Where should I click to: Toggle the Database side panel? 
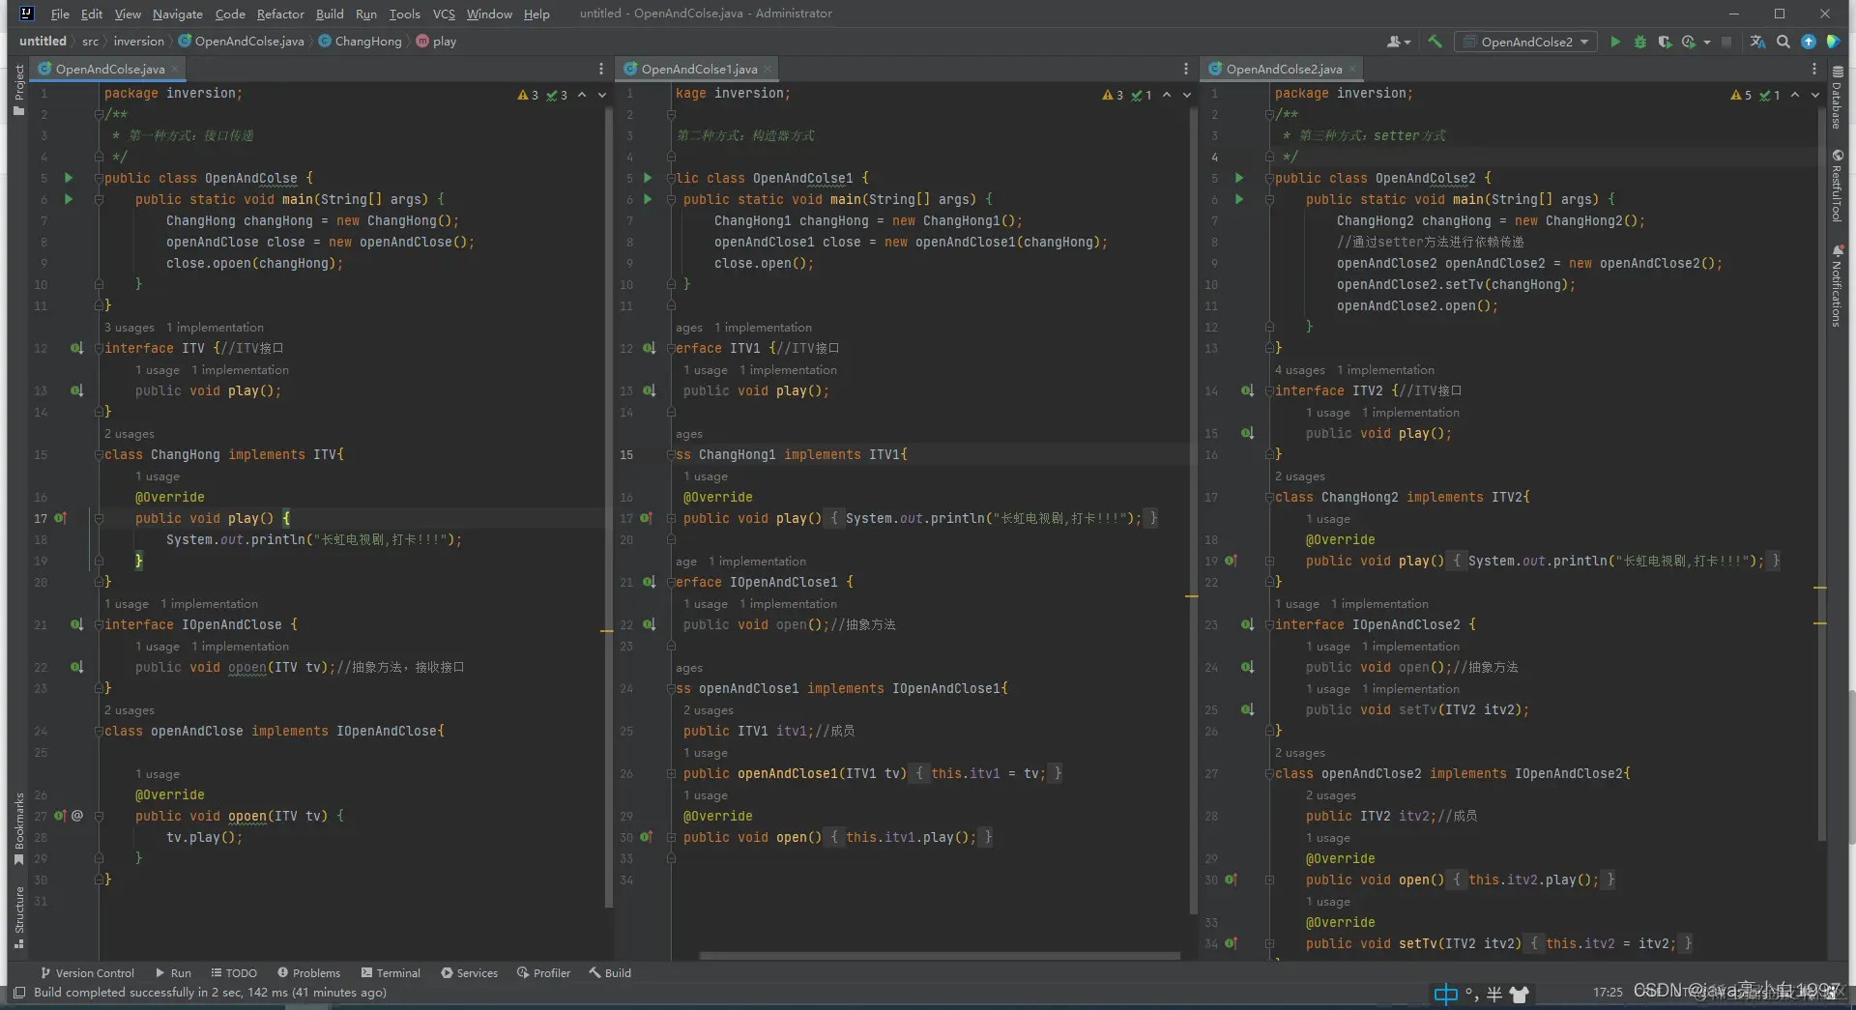pyautogui.click(x=1837, y=99)
